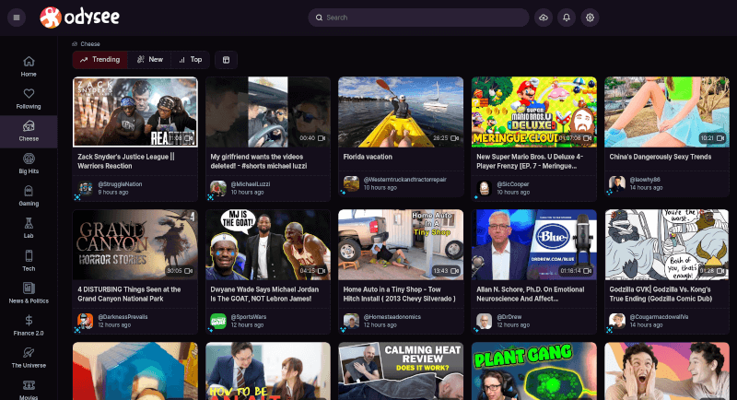The image size is (737, 400).
Task: Open the hamburger navigation menu
Action: pos(17,18)
